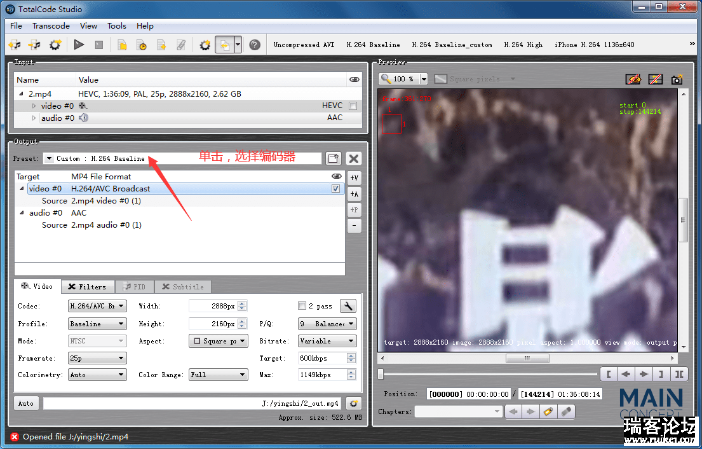Click the crossed-out arrows compare icon
Screen dimensions: 702x449
(655, 79)
